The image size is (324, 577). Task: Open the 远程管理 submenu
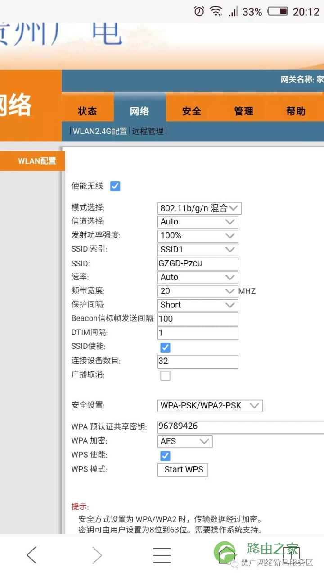point(148,131)
